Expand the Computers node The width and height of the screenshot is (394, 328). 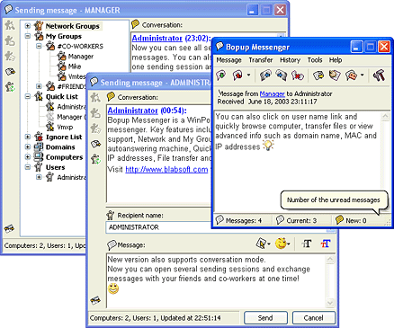(28, 157)
